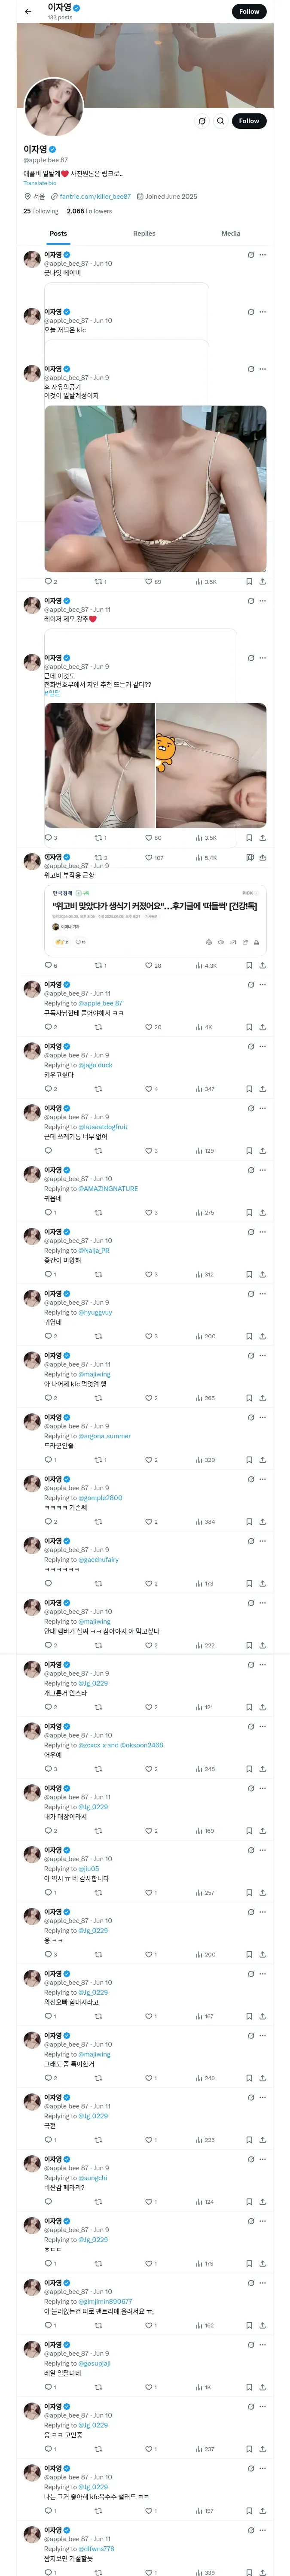Open the fantrie.com/killer_bee87 link

pos(94,196)
